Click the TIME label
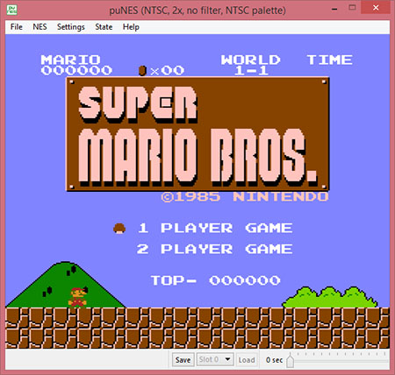This screenshot has width=395, height=375. pyautogui.click(x=329, y=60)
